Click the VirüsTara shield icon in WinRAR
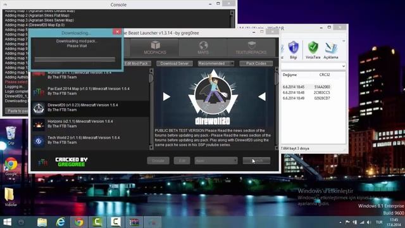Image resolution: width=405 pixels, height=228 pixels. point(313,49)
